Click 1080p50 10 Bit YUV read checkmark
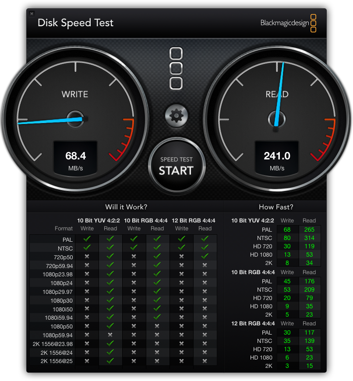Screen dimensions: 353x381 coord(110,325)
